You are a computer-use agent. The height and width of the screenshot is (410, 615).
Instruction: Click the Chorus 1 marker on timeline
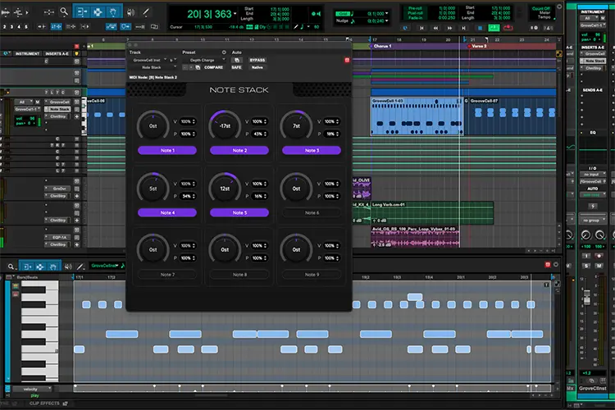[380, 46]
